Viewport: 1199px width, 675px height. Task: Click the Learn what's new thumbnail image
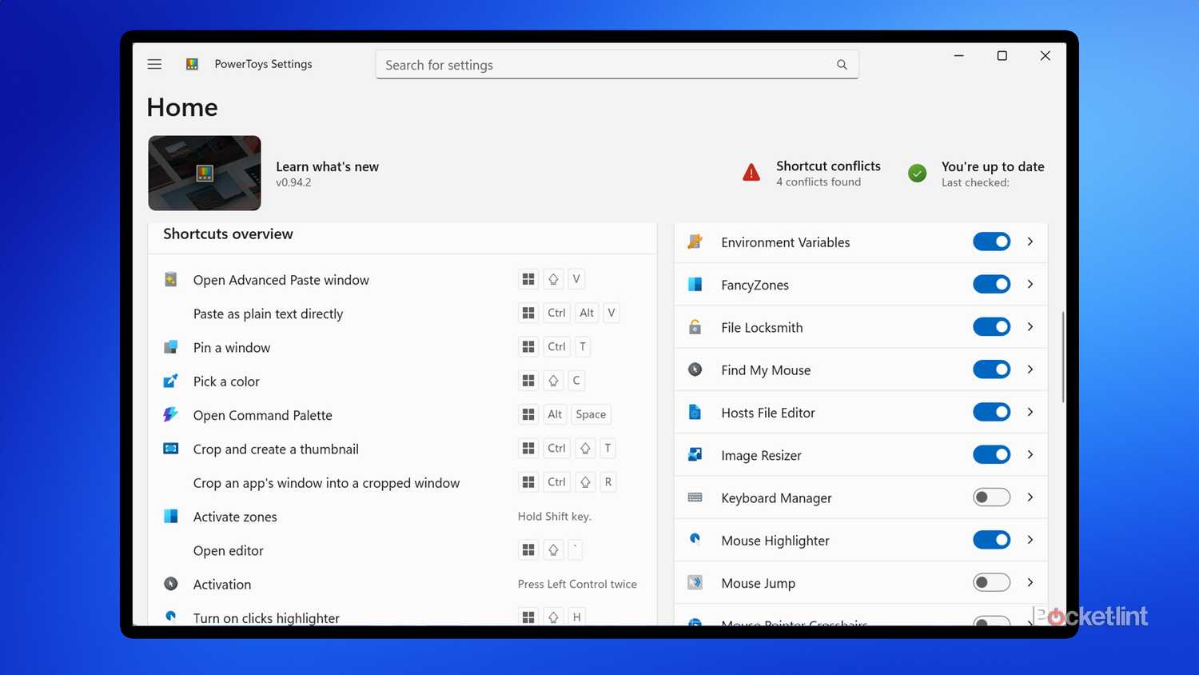click(x=204, y=173)
